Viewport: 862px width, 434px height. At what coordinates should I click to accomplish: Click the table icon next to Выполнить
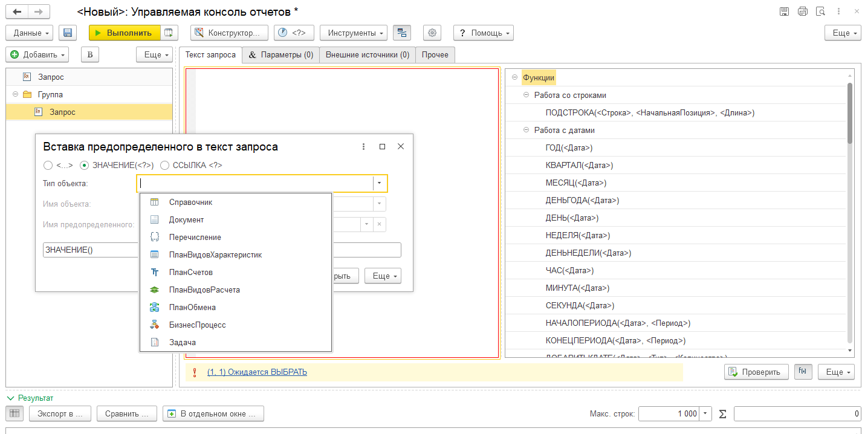(169, 33)
